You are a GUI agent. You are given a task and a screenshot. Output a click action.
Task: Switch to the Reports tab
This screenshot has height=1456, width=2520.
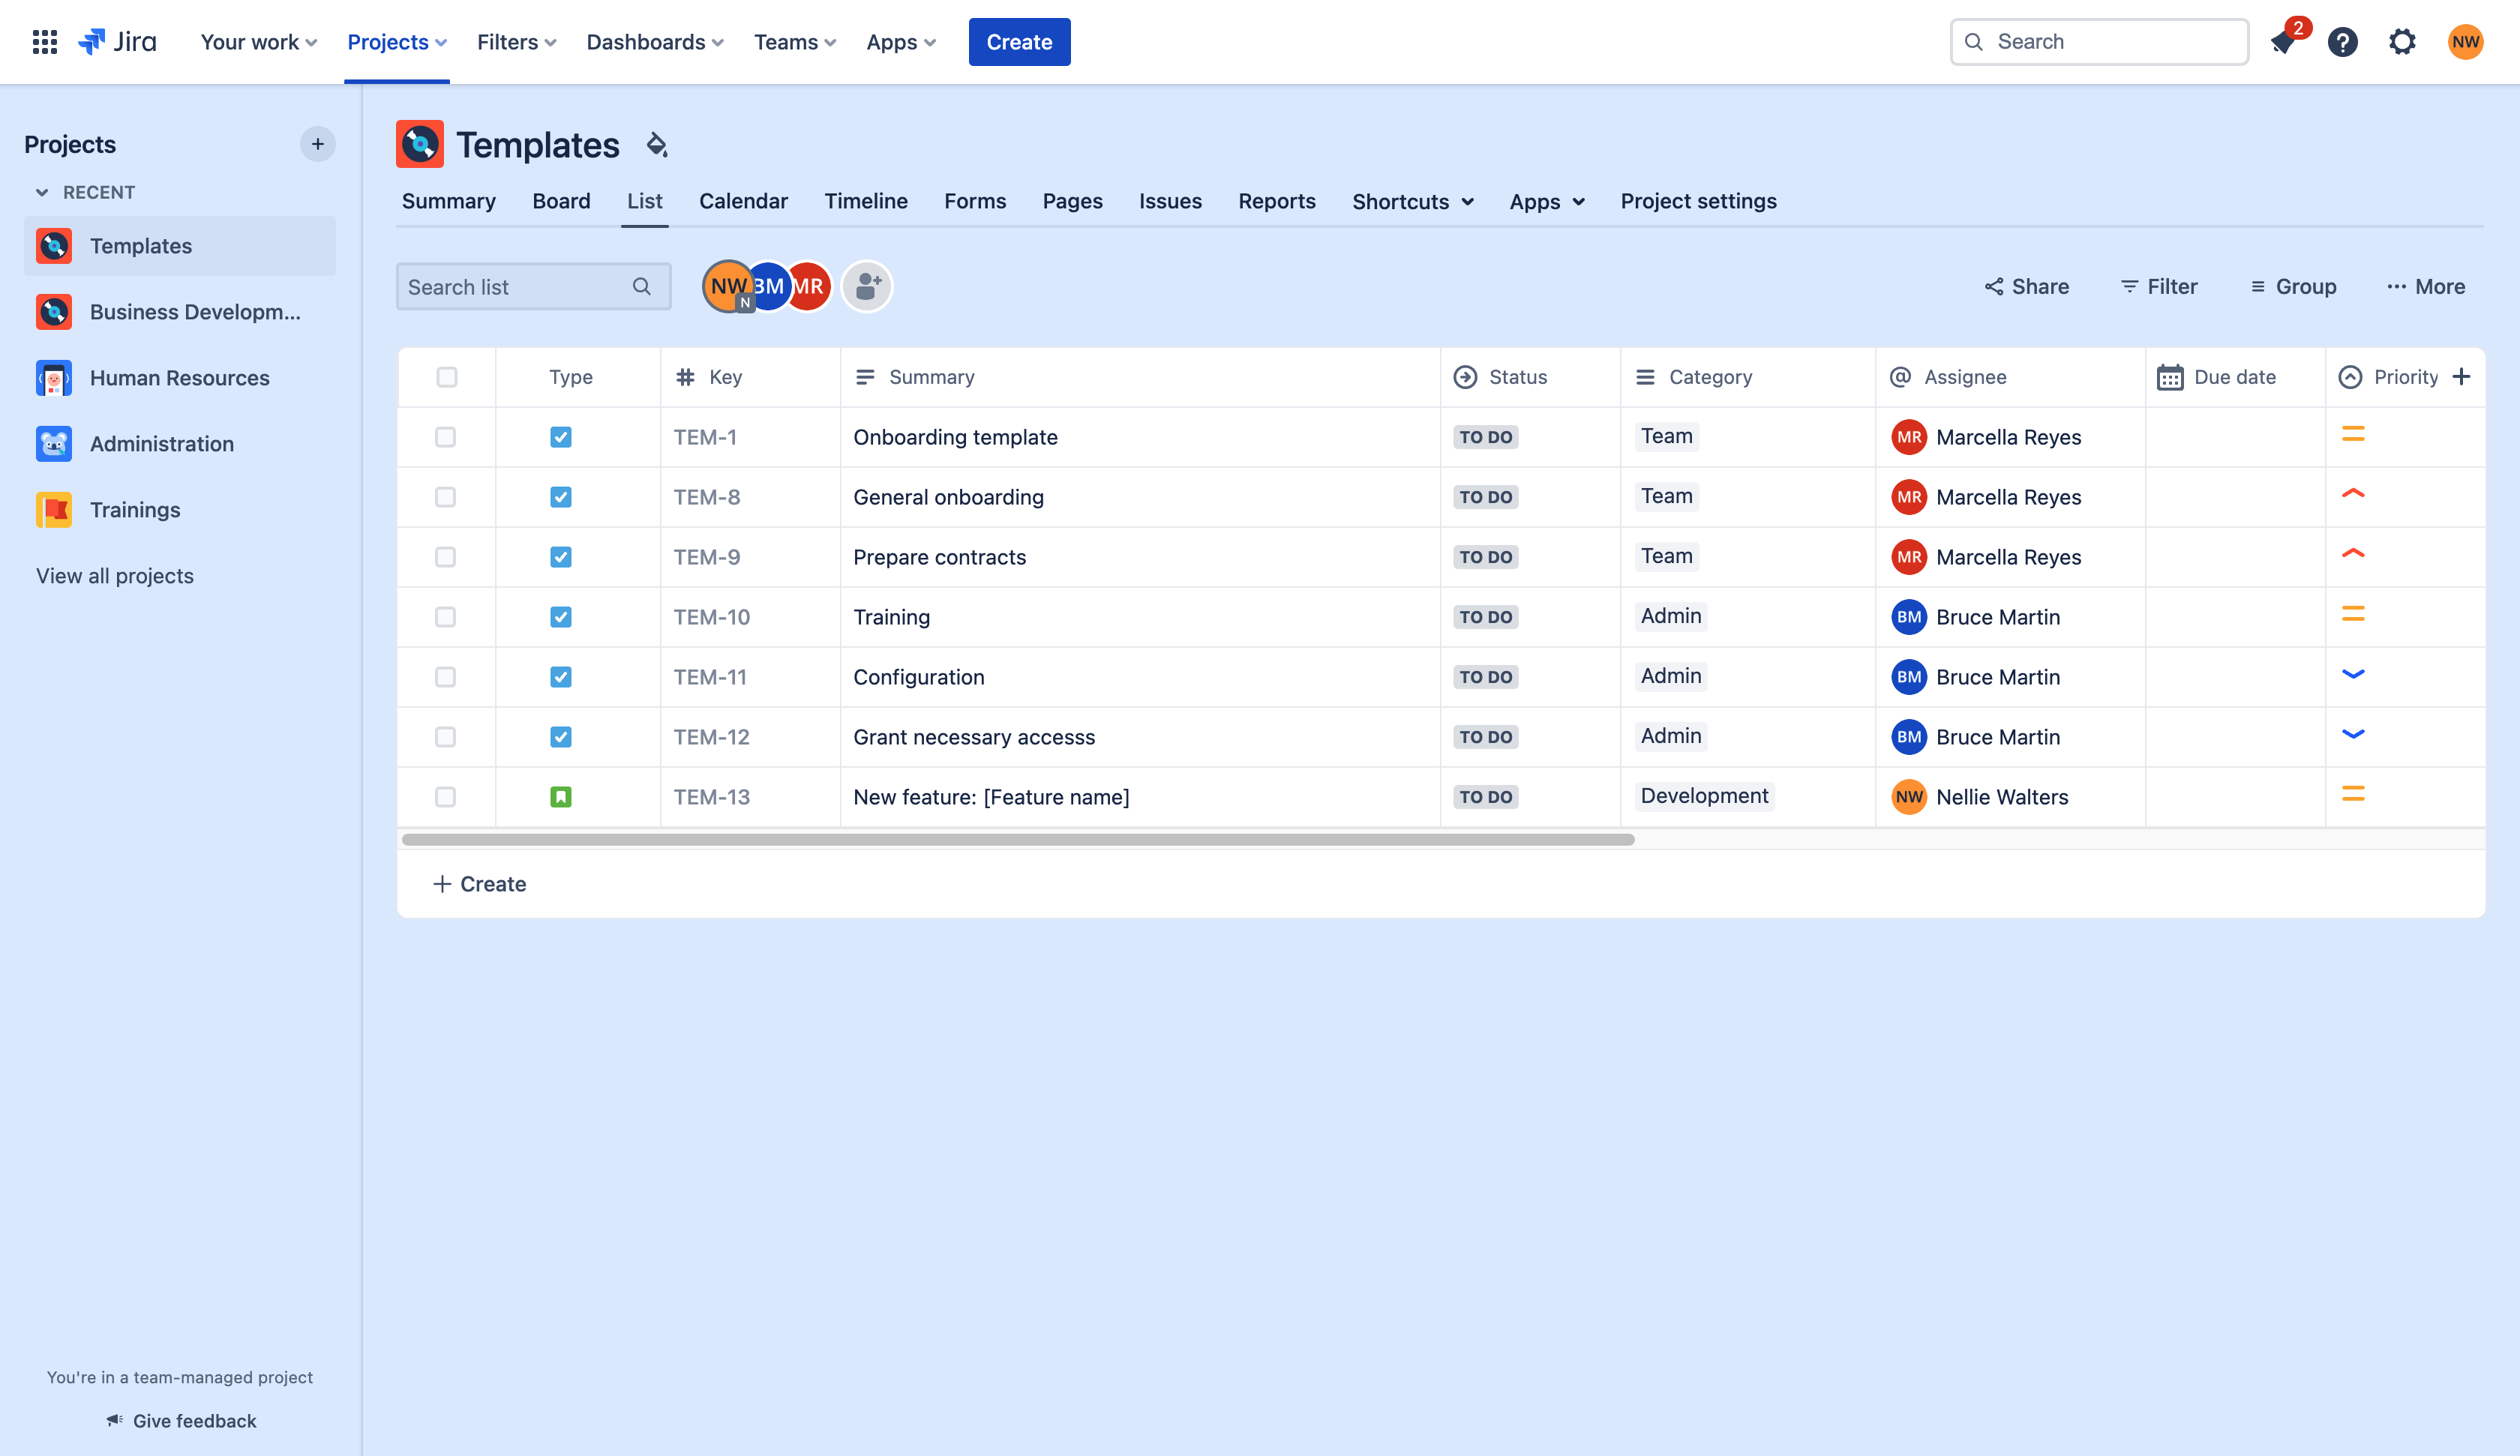[x=1277, y=201]
